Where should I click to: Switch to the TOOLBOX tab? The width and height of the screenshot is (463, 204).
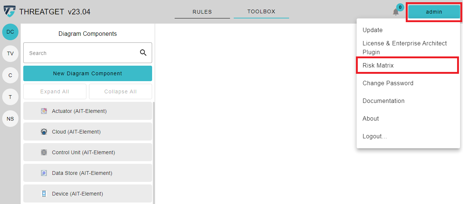coord(261,11)
